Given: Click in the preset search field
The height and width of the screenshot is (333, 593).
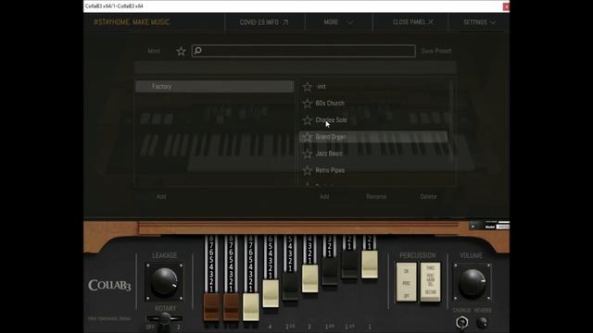Looking at the screenshot, I should (303, 51).
